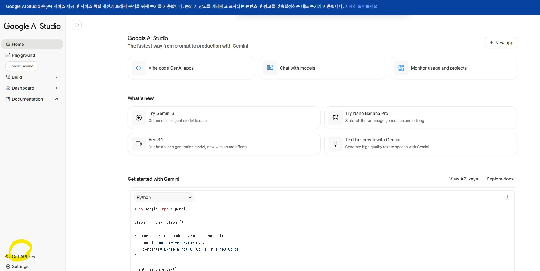Expand the Dashboard submenu chevron
Image resolution: width=540 pixels, height=271 pixels.
coord(56,88)
